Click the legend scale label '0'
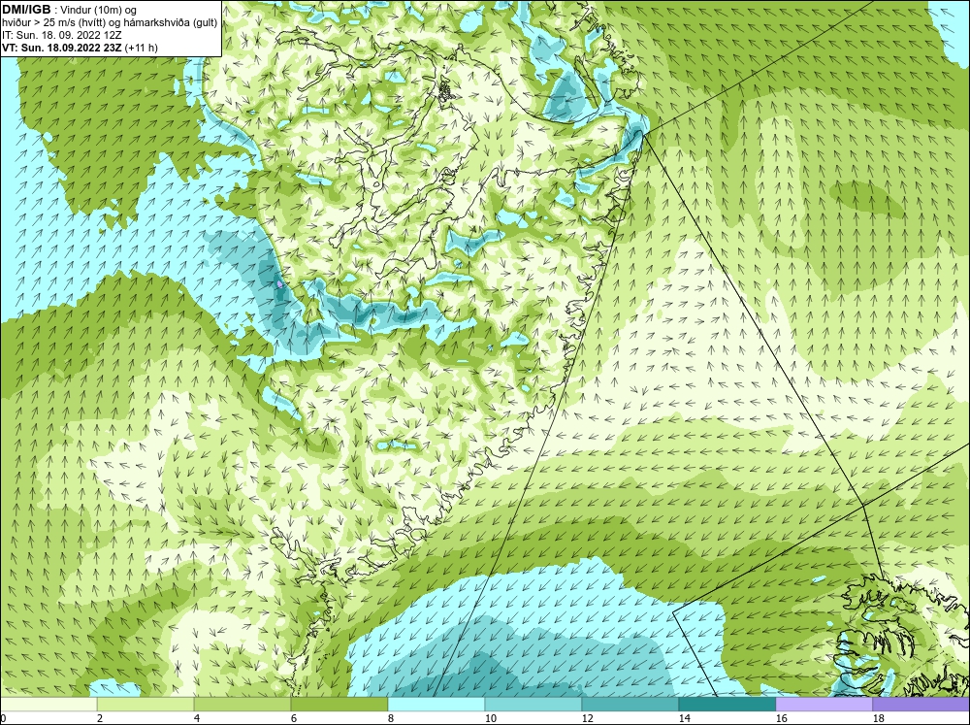Screen dimensions: 970x725 3,718
